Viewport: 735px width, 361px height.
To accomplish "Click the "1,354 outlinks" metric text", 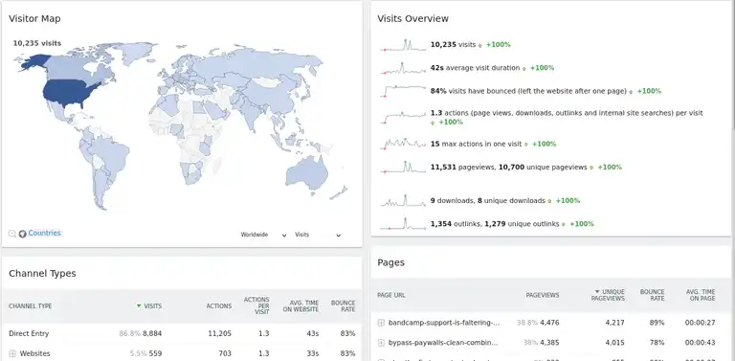I will [x=457, y=224].
